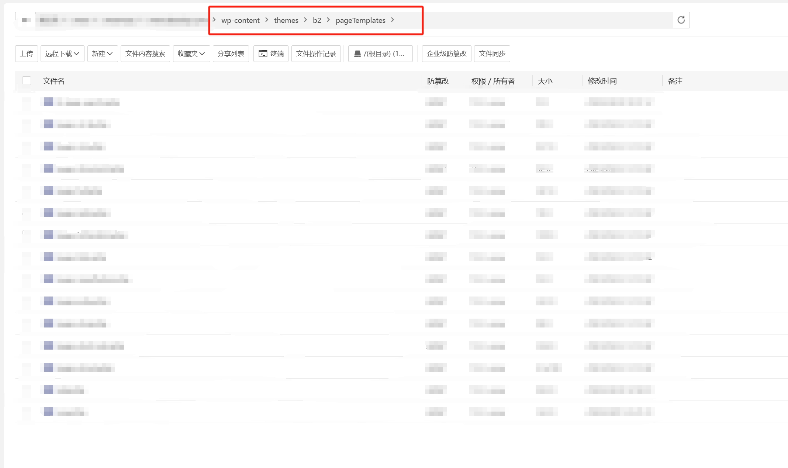Click the file icon in first row
The width and height of the screenshot is (788, 468).
[49, 102]
